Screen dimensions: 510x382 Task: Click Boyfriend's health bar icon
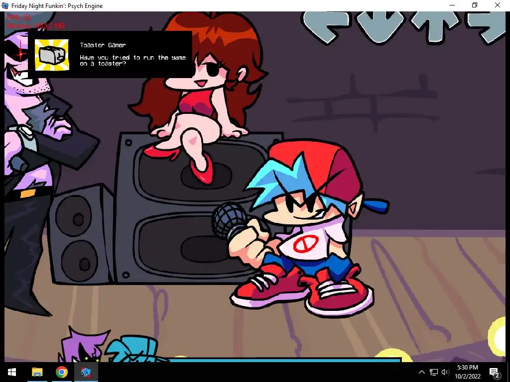[134, 350]
